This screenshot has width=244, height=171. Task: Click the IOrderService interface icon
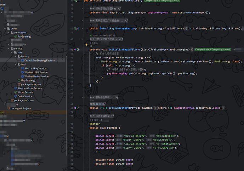pyautogui.click(x=16, y=92)
